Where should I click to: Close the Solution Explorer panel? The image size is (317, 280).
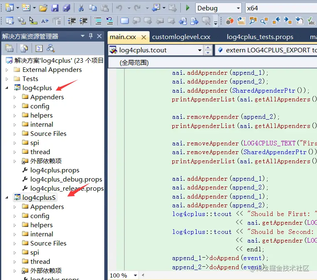99,36
